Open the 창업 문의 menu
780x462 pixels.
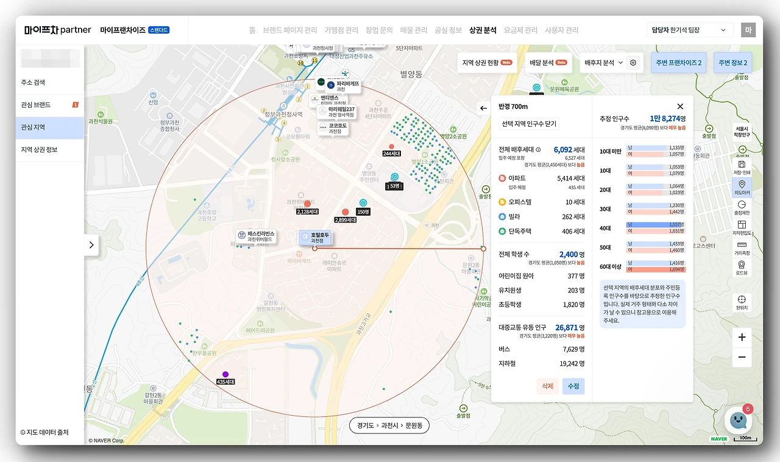click(379, 30)
